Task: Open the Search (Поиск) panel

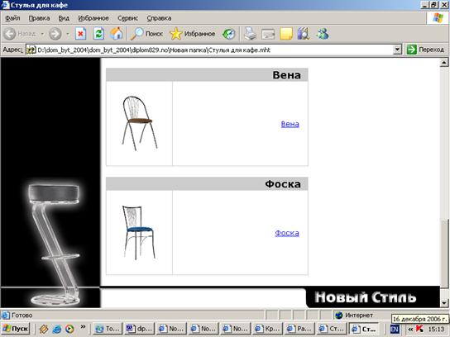Action: [146, 34]
